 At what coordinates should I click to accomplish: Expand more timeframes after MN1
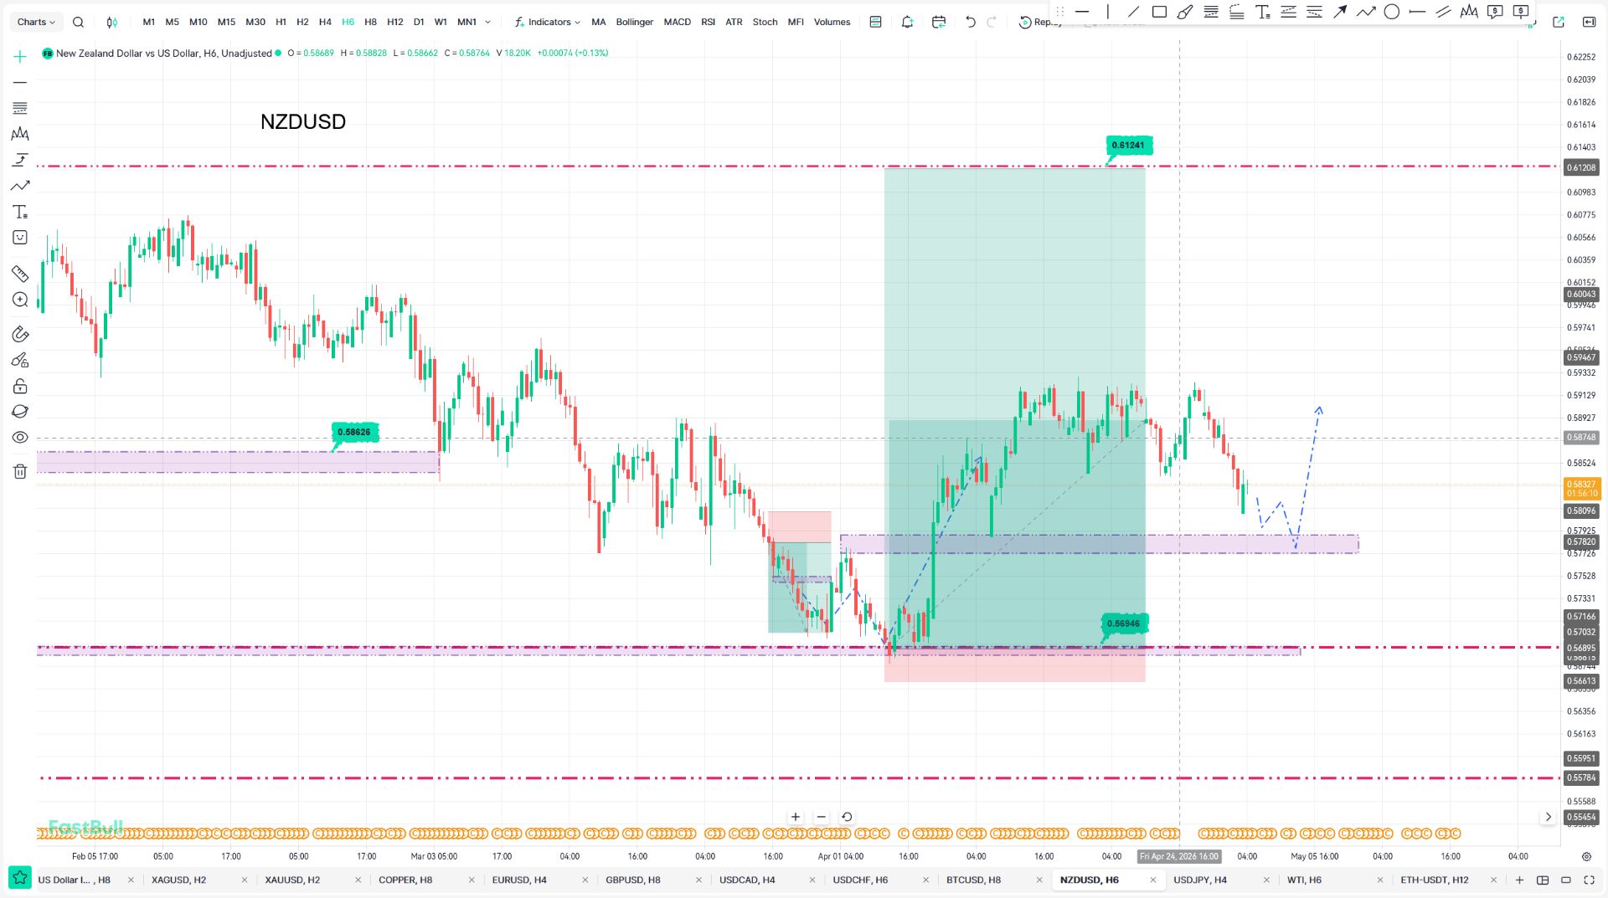tap(488, 23)
